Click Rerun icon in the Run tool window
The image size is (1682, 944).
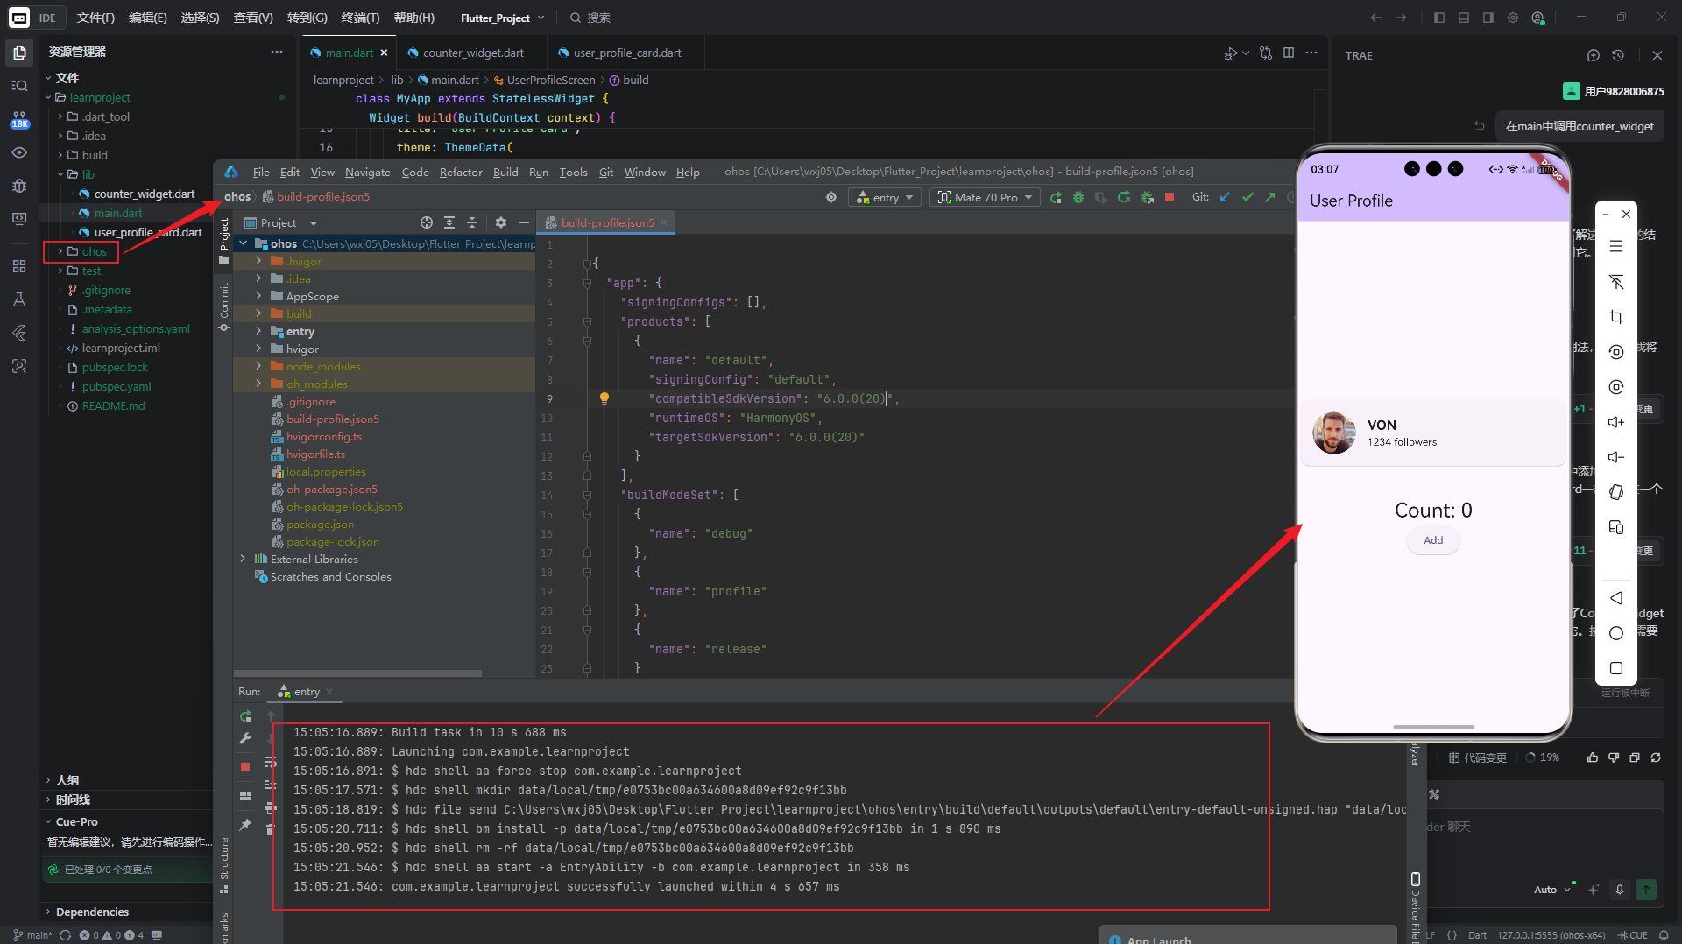click(x=245, y=716)
